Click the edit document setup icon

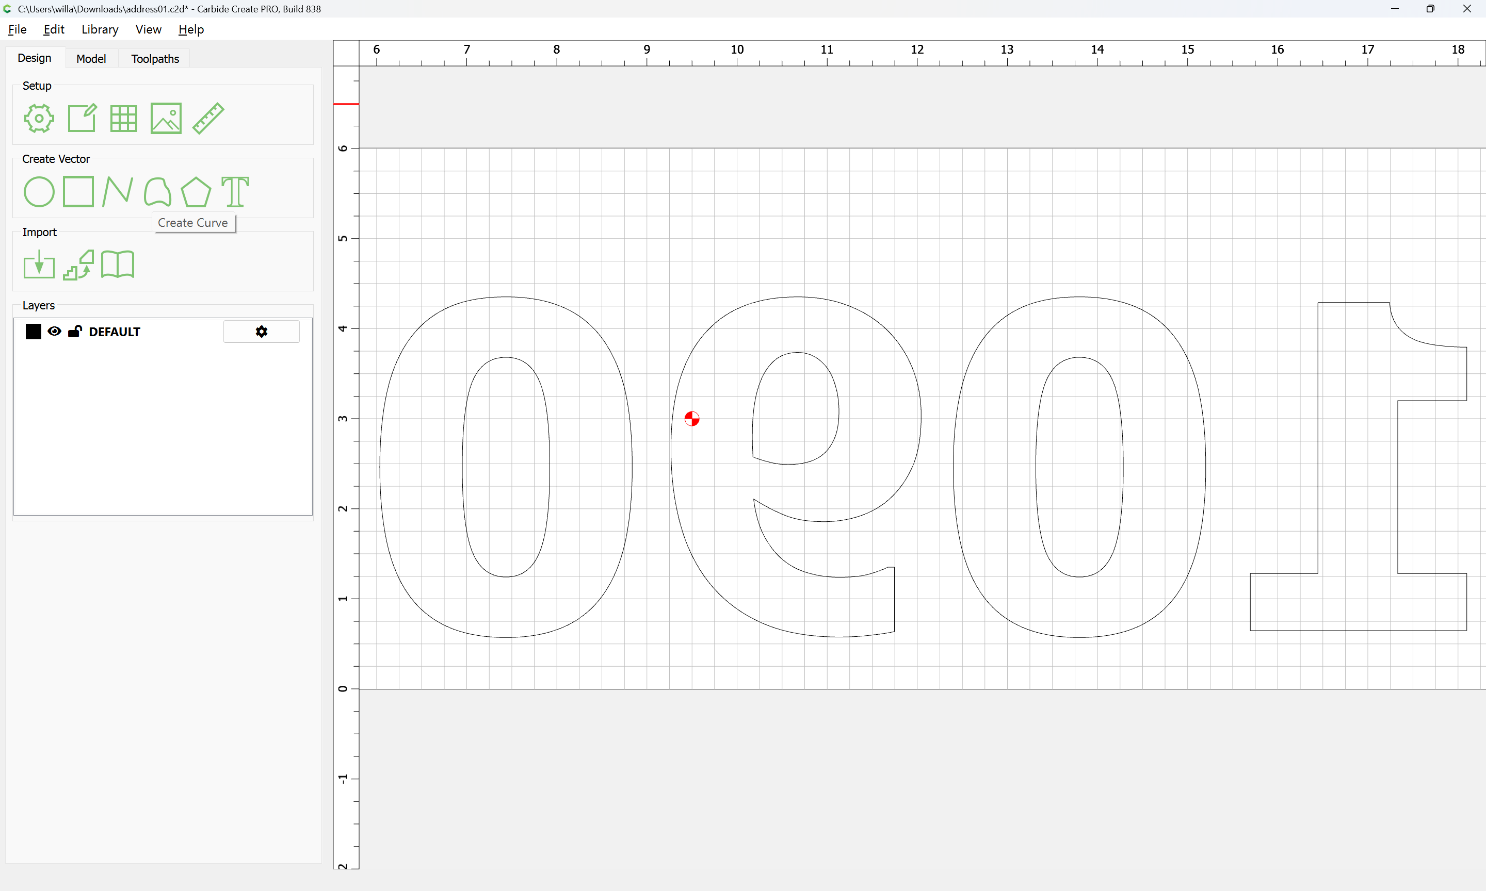pos(82,118)
